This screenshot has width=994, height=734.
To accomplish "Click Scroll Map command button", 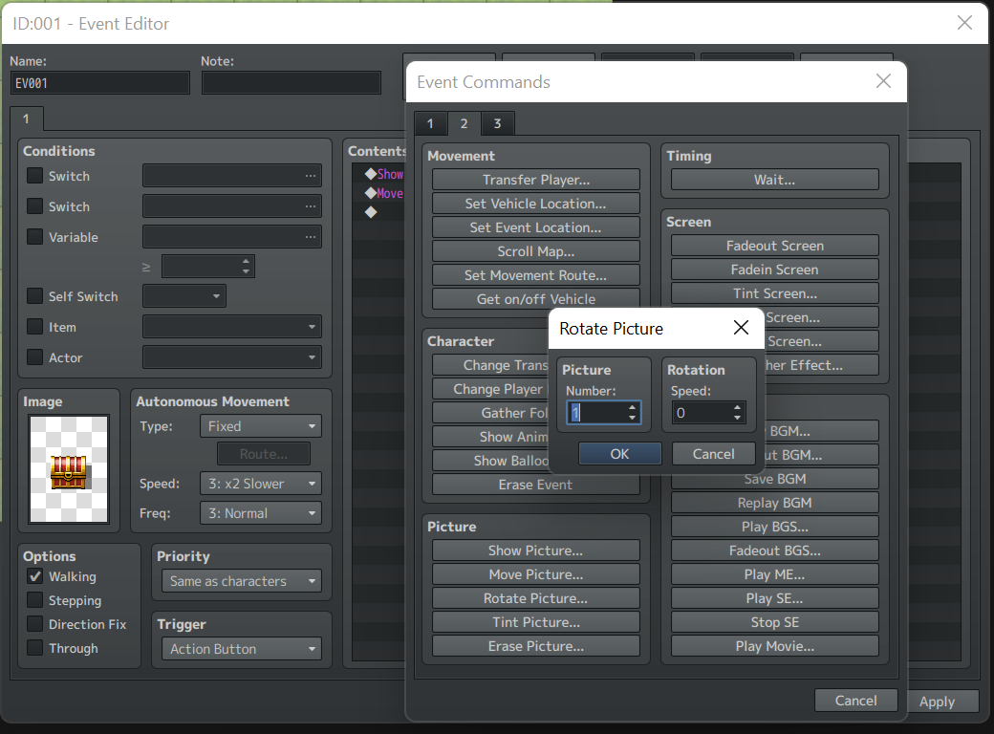I will pos(535,251).
